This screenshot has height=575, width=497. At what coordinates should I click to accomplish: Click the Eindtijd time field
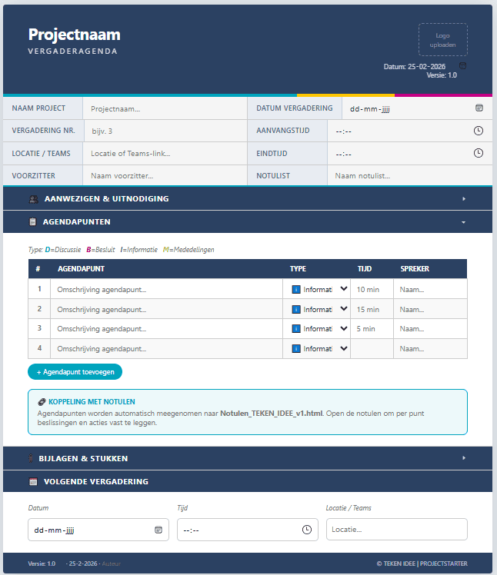pos(409,153)
